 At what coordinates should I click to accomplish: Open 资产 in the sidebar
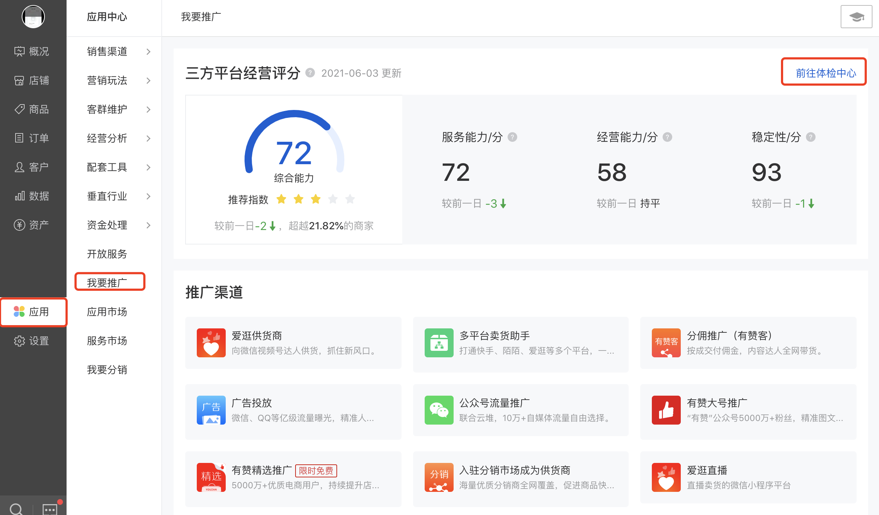[x=32, y=225]
